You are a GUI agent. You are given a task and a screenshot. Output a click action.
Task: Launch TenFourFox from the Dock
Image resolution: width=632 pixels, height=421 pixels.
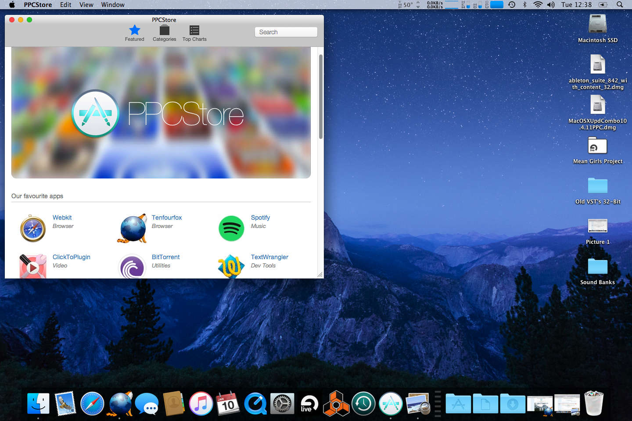coord(120,404)
